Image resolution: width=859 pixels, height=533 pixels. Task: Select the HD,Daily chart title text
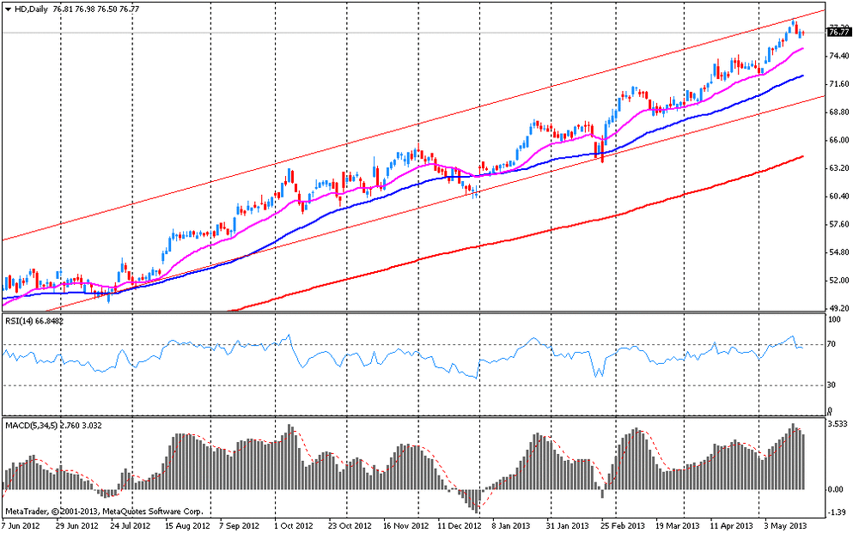(x=31, y=9)
